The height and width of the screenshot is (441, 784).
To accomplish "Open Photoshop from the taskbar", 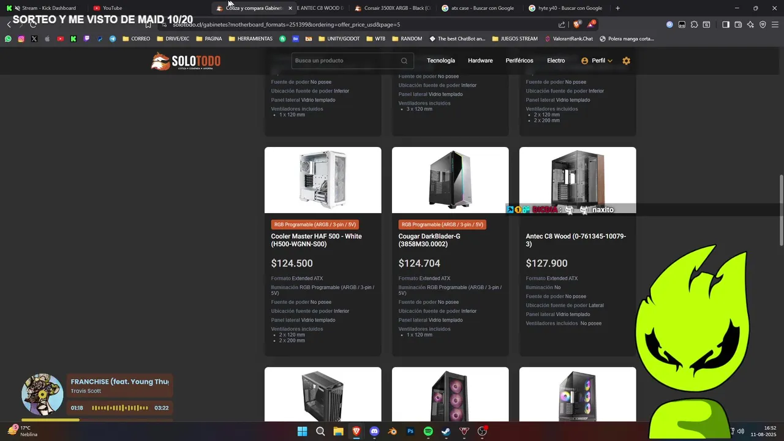I will (x=410, y=431).
